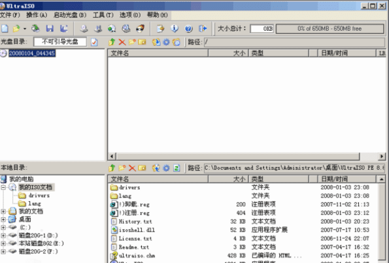Sort disc pane by 文件名 column header
389x263 pixels.
[158, 53]
